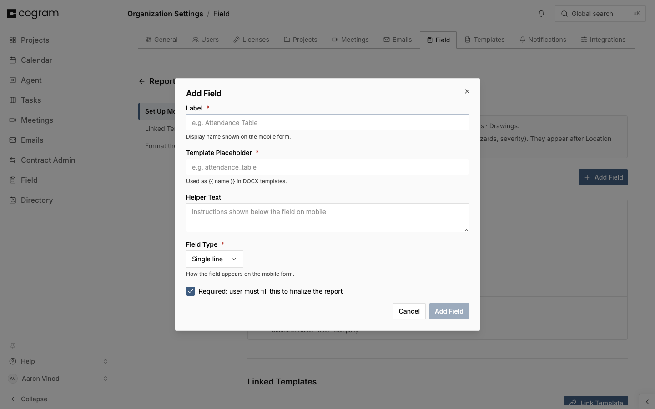Switch to the Templates tab

pos(485,40)
